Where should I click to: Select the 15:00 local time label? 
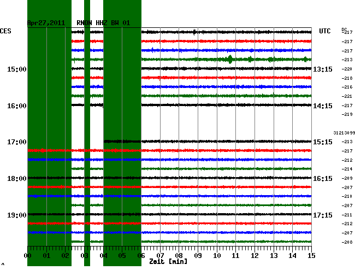point(17,69)
